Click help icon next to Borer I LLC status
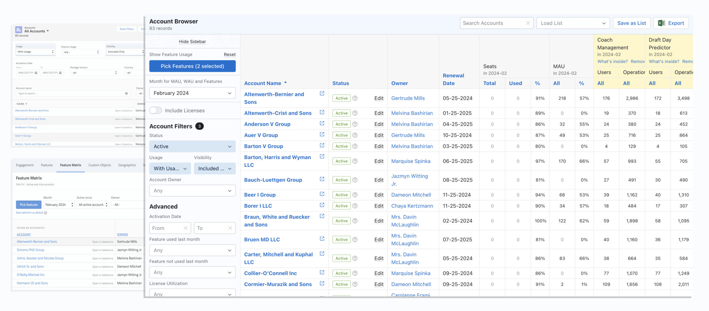This screenshot has width=709, height=311. point(355,206)
